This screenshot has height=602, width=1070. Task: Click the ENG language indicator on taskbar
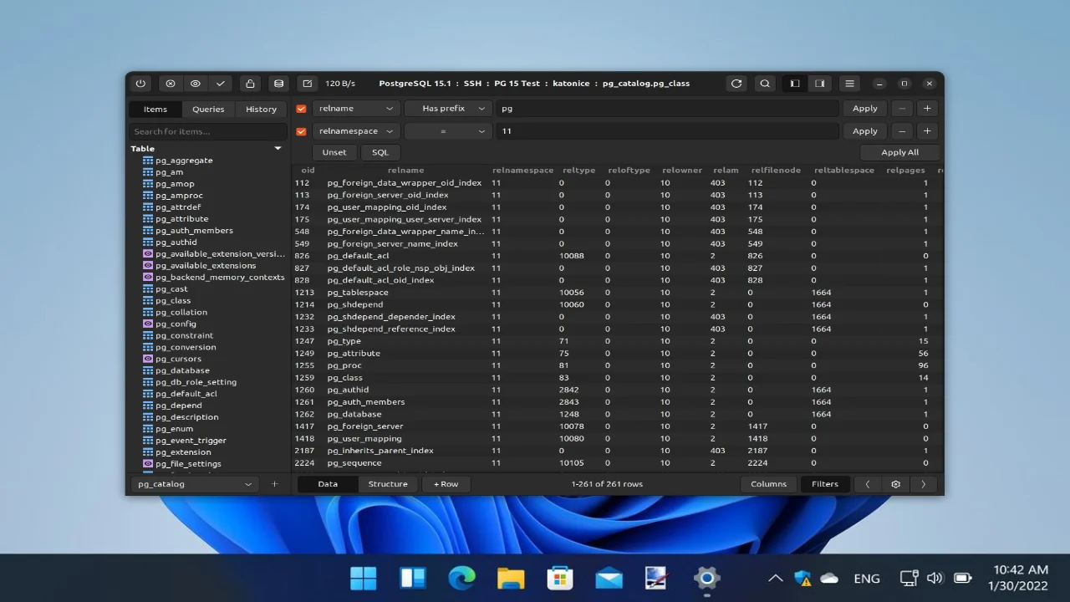pyautogui.click(x=867, y=579)
